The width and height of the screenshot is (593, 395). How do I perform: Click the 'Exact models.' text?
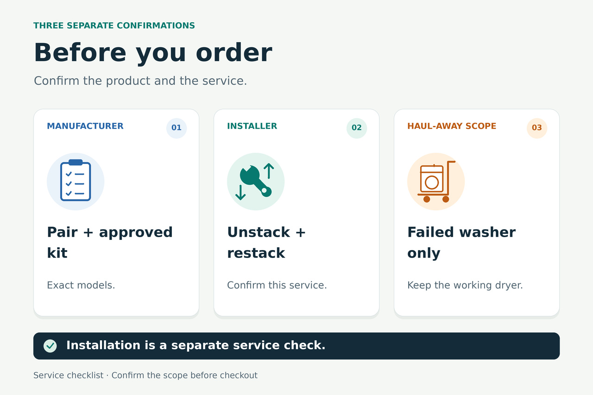click(x=81, y=285)
